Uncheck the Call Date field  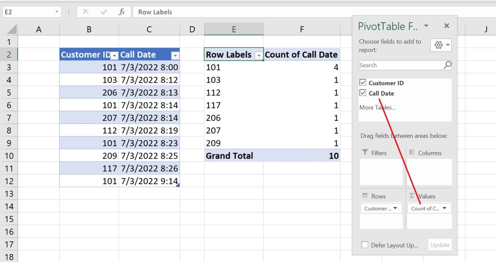[362, 93]
